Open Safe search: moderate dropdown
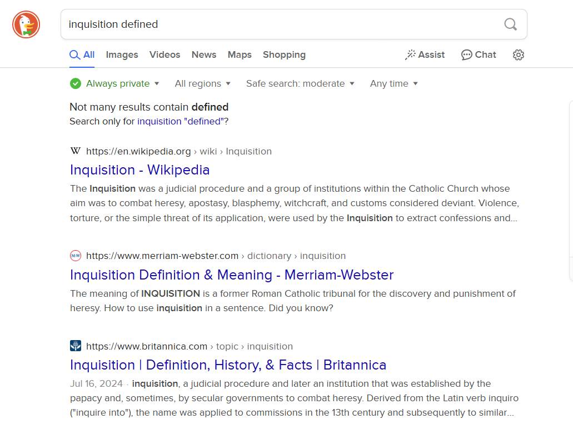573x444 pixels. (300, 84)
